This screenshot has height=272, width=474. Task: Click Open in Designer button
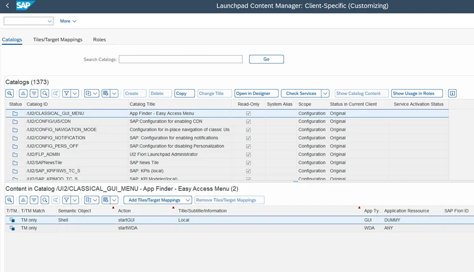pos(256,93)
